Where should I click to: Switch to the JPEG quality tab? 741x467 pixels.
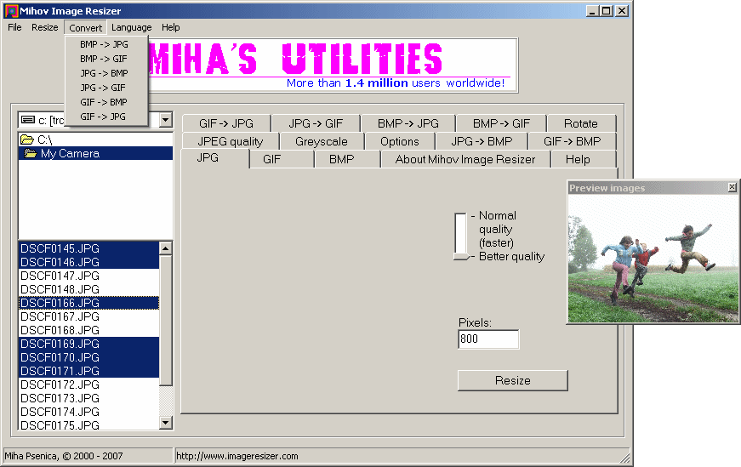(230, 141)
